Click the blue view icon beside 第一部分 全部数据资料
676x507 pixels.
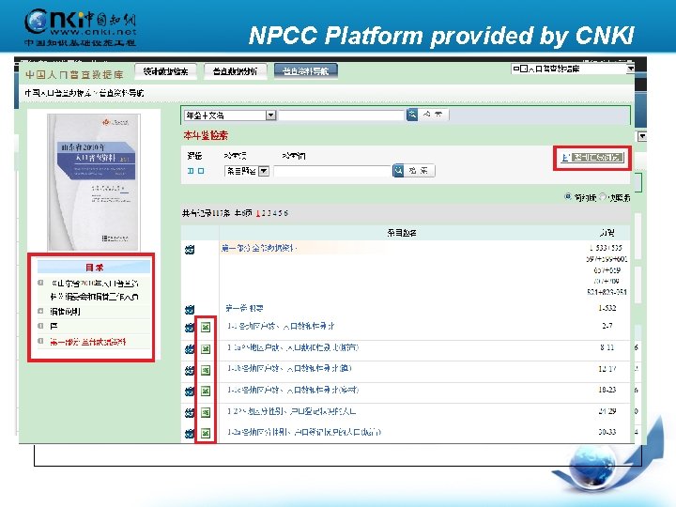tap(190, 250)
